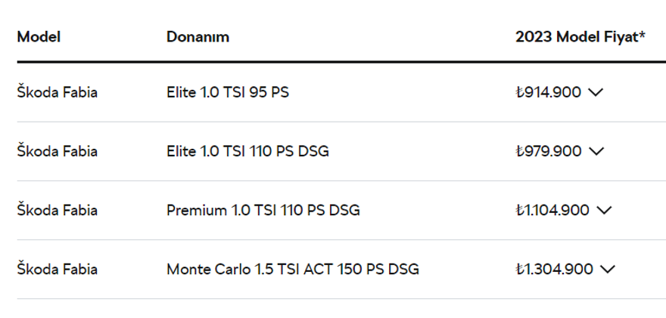This screenshot has height=318, width=666.
Task: Open the ₺1.104.900 price dropdown arrow
Action: tap(603, 211)
